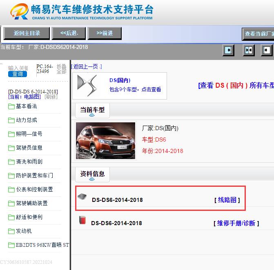
Task: Focus the 输入关键 keyword input field
Action: pyautogui.click(x=18, y=68)
